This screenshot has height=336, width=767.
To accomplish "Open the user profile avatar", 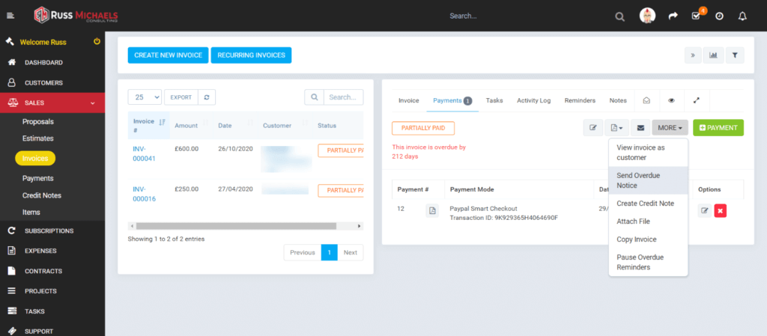I will (x=647, y=16).
